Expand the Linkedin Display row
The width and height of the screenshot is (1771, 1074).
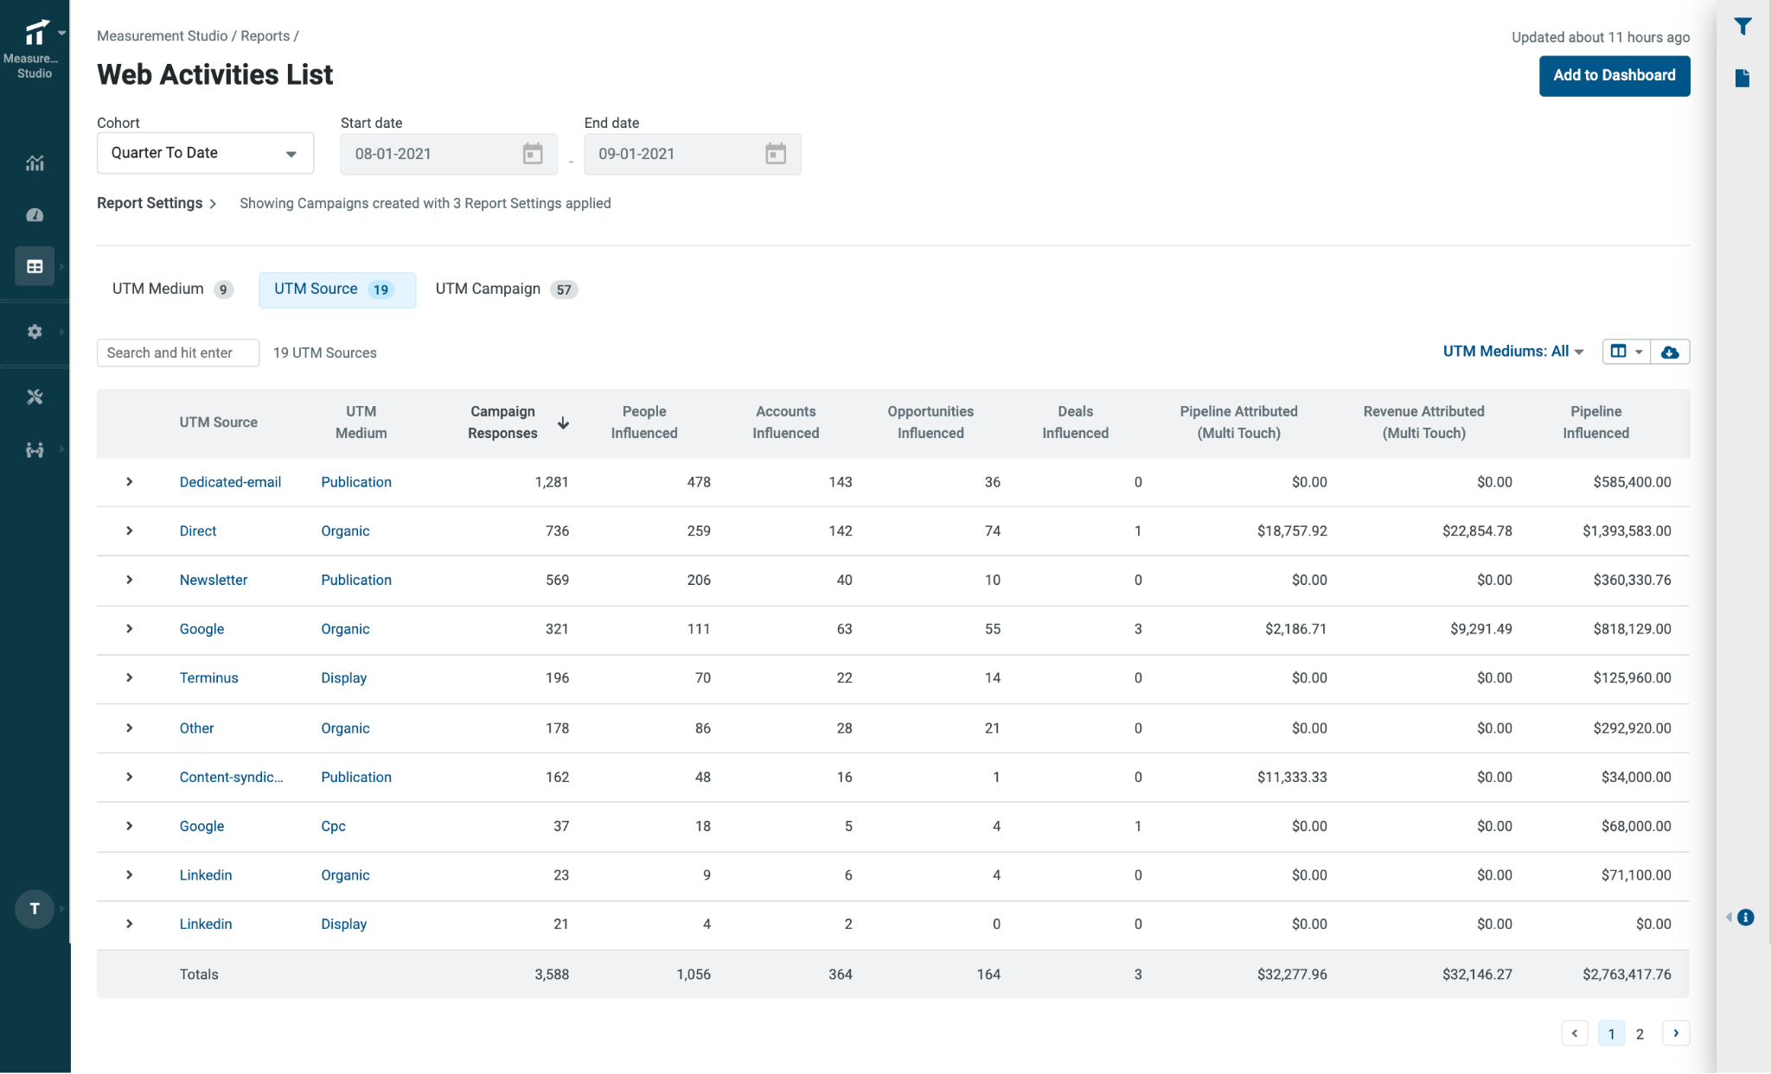tap(130, 925)
